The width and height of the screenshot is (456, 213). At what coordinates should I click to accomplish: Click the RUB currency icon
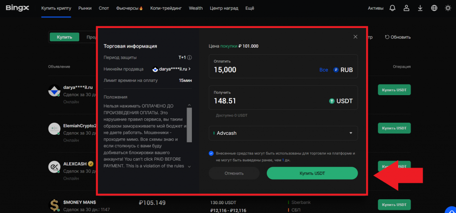(x=336, y=70)
